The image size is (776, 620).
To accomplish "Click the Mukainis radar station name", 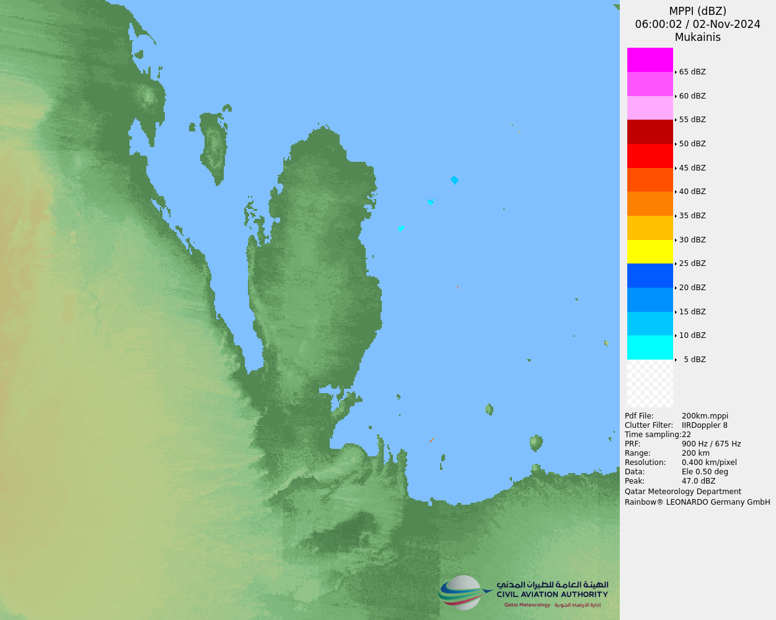I will tap(697, 37).
